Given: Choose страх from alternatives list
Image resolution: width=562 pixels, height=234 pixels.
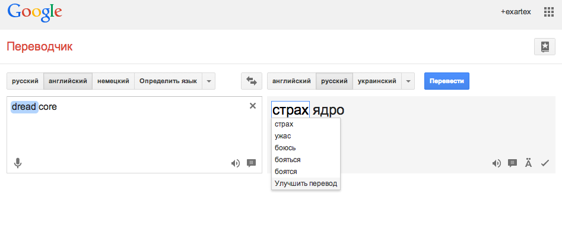Looking at the screenshot, I should point(306,124).
